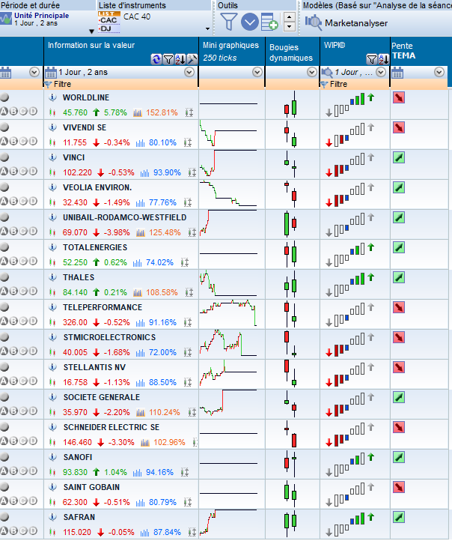The width and height of the screenshot is (452, 541).
Task: Click the Filtre label under Information column
Action: 62,84
